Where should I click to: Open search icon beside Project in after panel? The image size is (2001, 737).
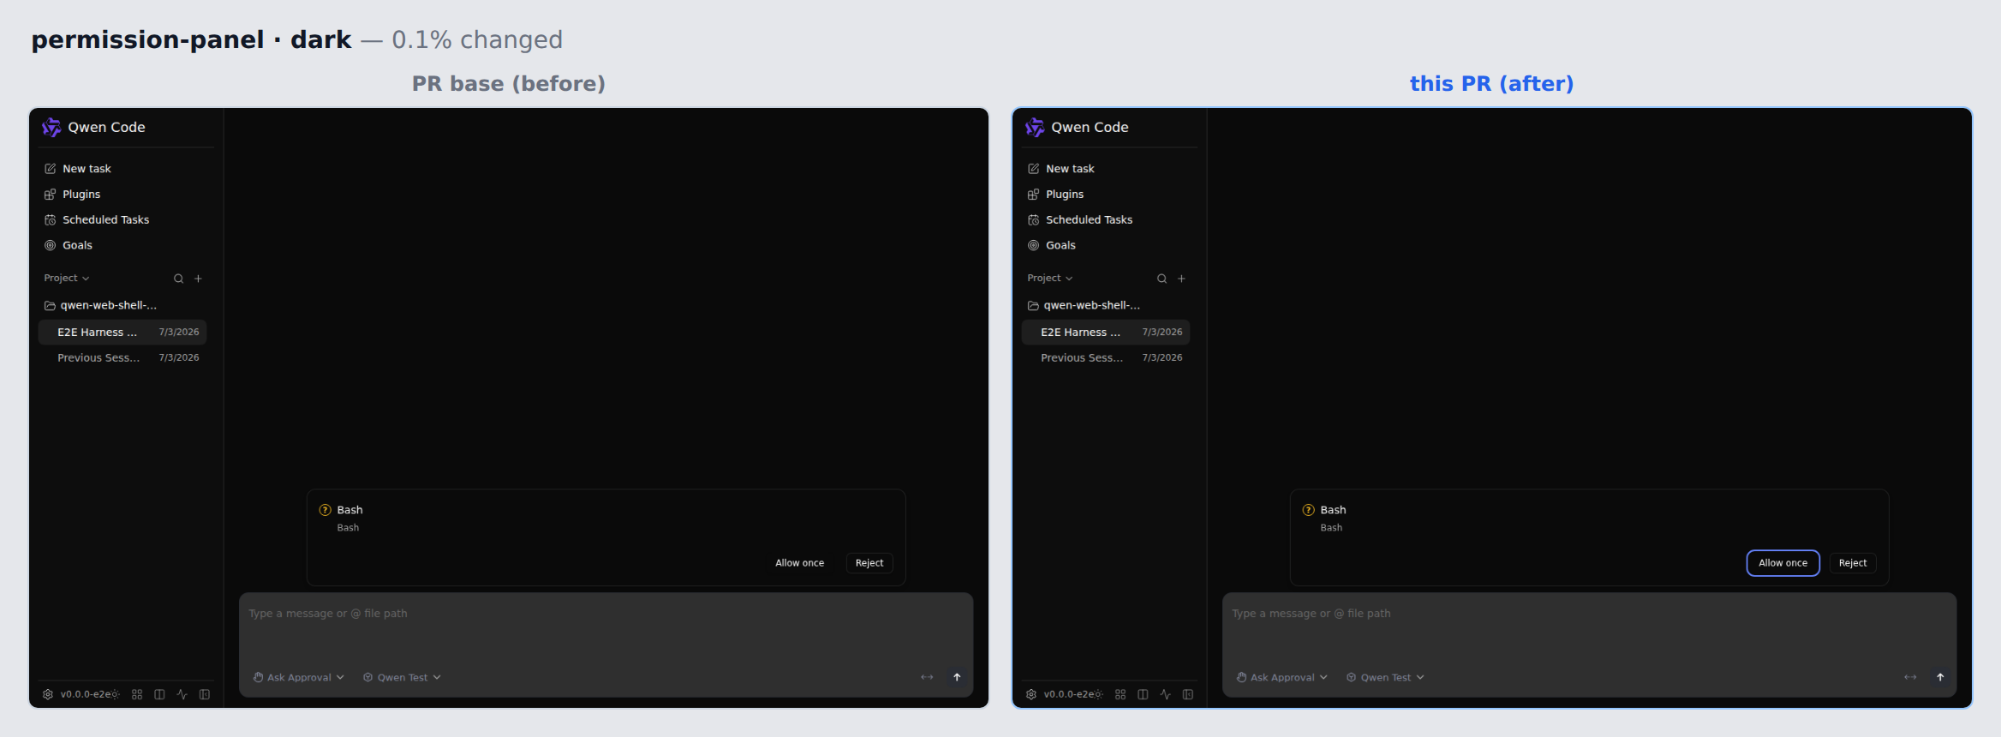click(x=1162, y=279)
